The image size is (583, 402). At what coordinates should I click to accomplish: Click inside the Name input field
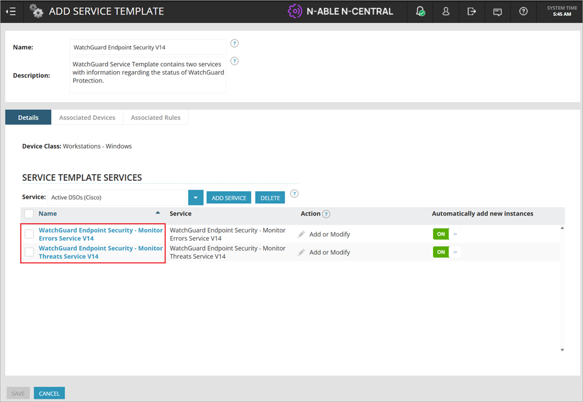147,47
